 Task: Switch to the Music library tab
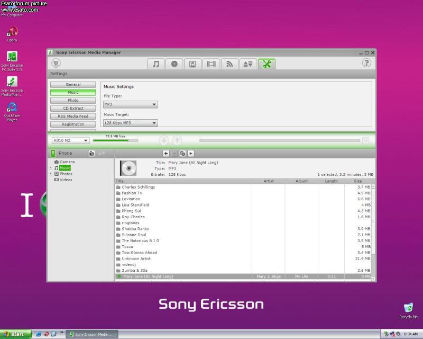(155, 64)
